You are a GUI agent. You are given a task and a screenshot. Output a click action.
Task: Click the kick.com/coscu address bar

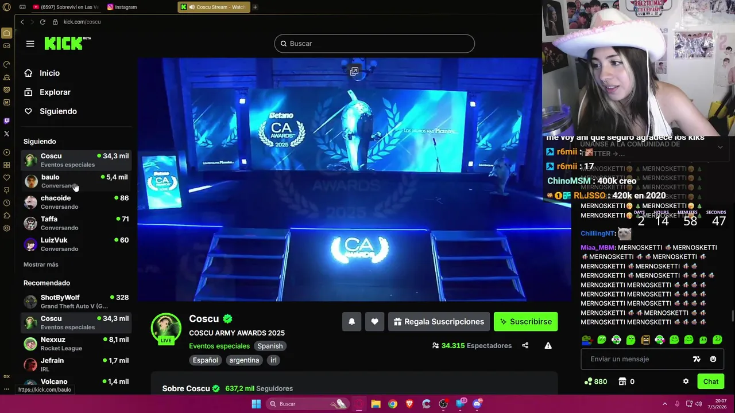[82, 22]
